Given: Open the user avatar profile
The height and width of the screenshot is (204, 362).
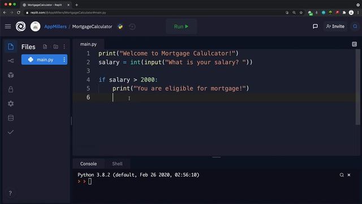Looking at the screenshot, I should point(35,27).
